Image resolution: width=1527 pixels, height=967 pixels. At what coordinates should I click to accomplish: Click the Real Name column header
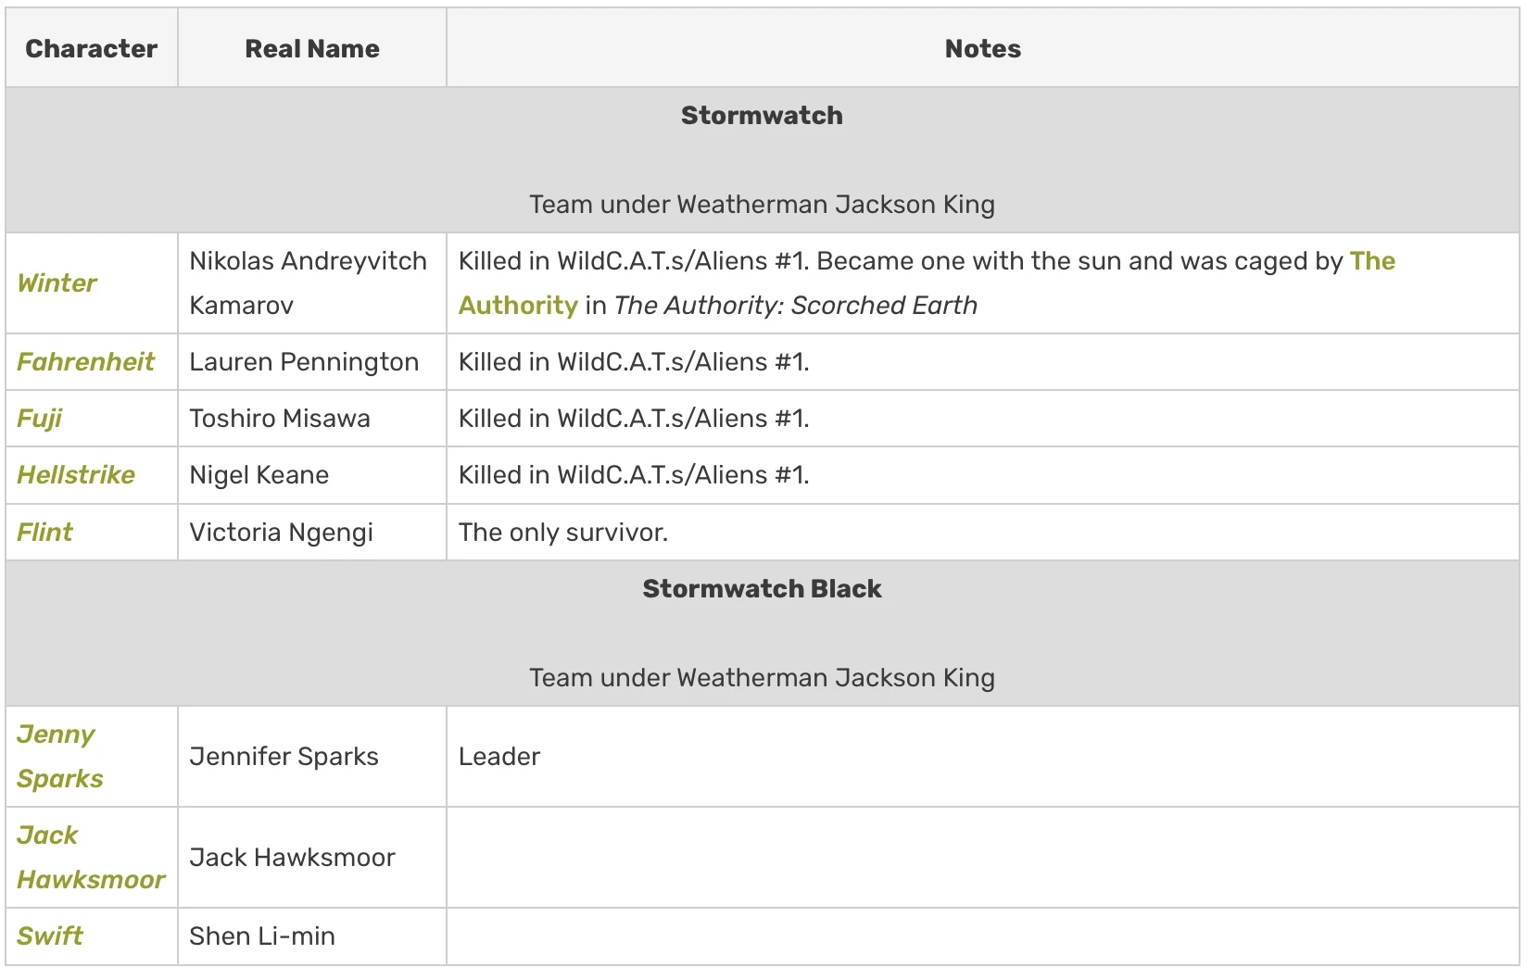coord(311,49)
